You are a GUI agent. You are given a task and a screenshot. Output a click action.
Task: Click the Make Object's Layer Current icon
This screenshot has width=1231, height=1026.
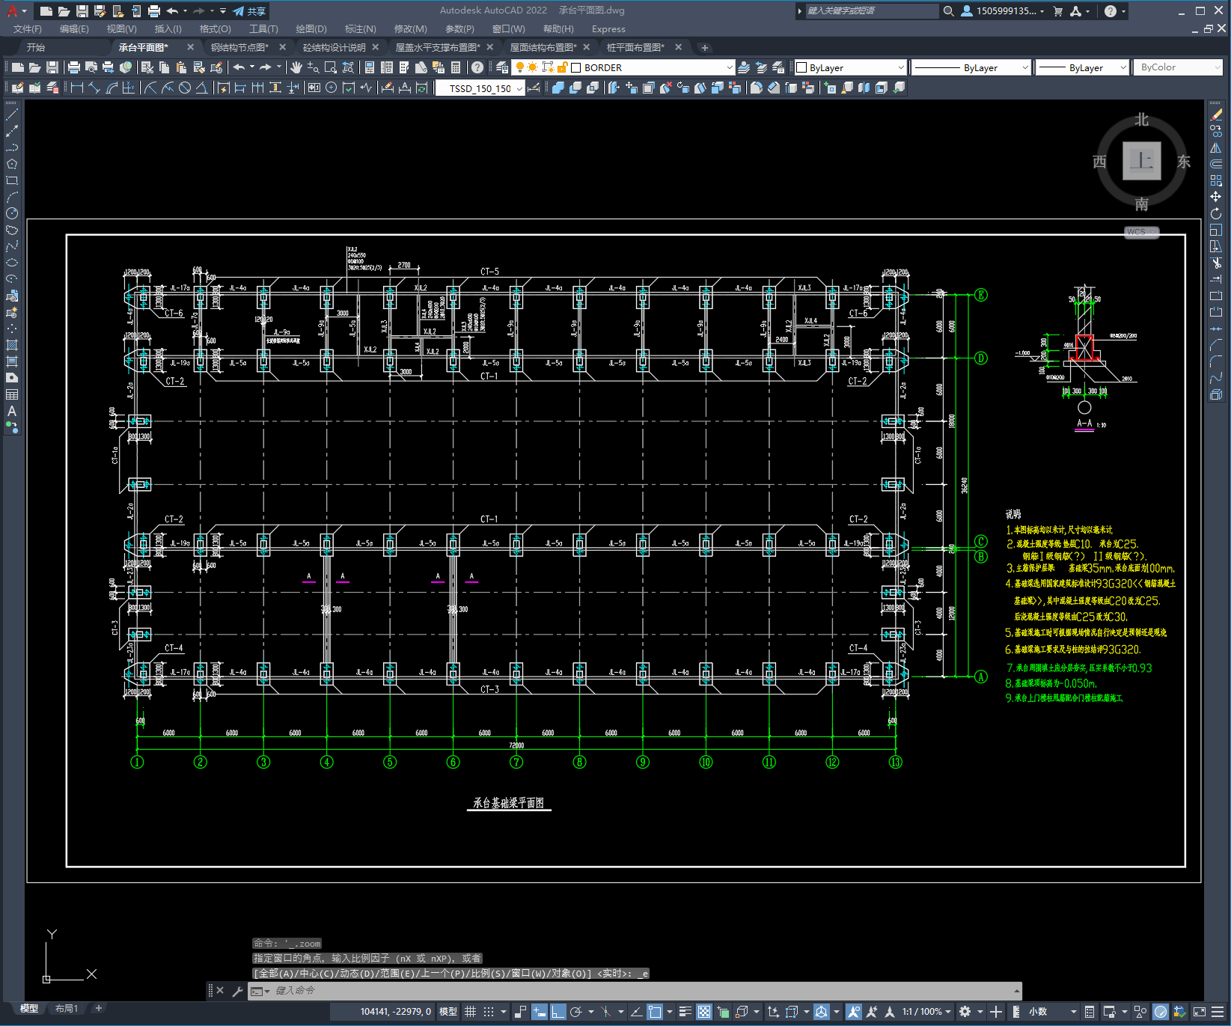[x=743, y=67]
